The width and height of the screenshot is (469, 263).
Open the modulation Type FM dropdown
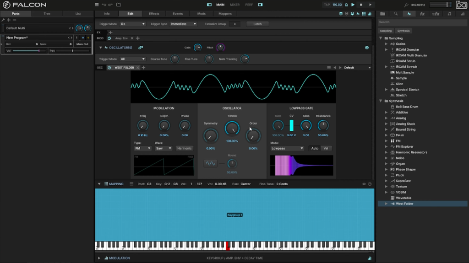[142, 148]
